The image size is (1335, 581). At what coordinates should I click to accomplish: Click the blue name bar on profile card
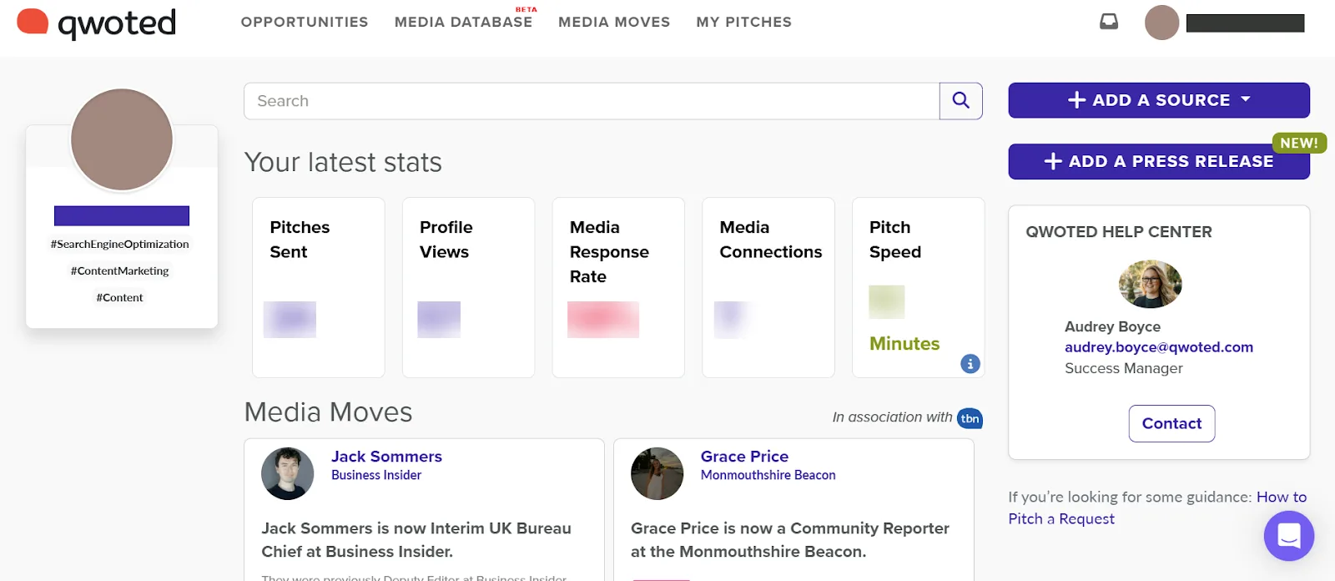122,215
